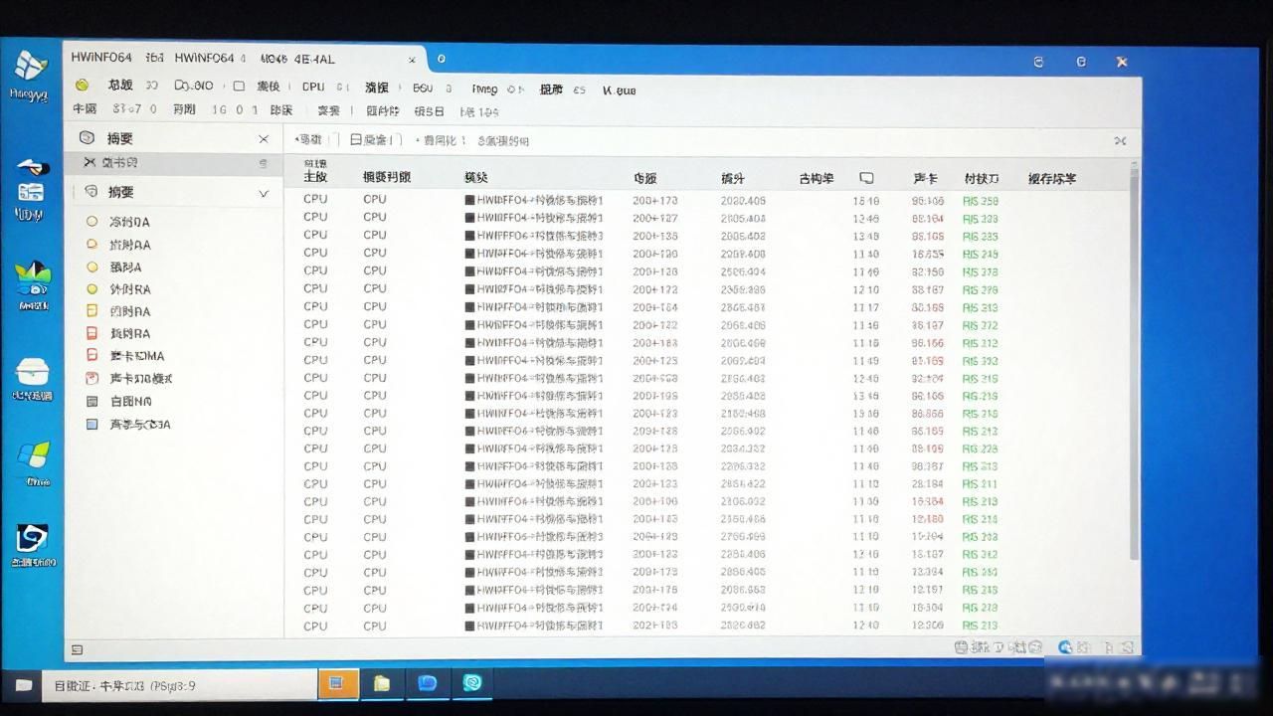
Task: Click the taskbar search field
Action: [x=180, y=685]
